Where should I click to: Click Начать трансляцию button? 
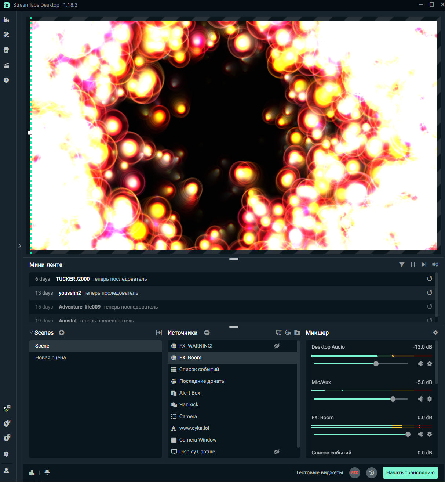pyautogui.click(x=410, y=473)
